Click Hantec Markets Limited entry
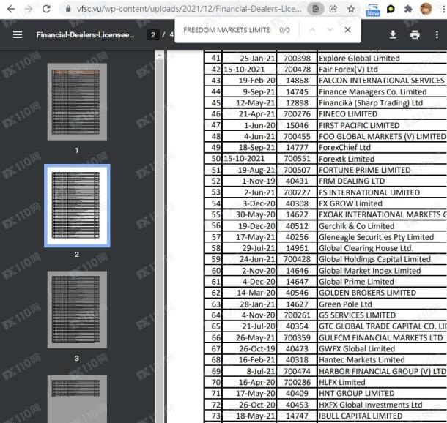 361,359
